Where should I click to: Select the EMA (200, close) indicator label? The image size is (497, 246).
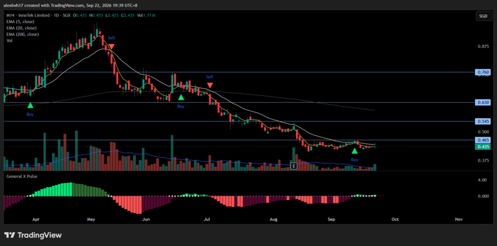(23, 34)
